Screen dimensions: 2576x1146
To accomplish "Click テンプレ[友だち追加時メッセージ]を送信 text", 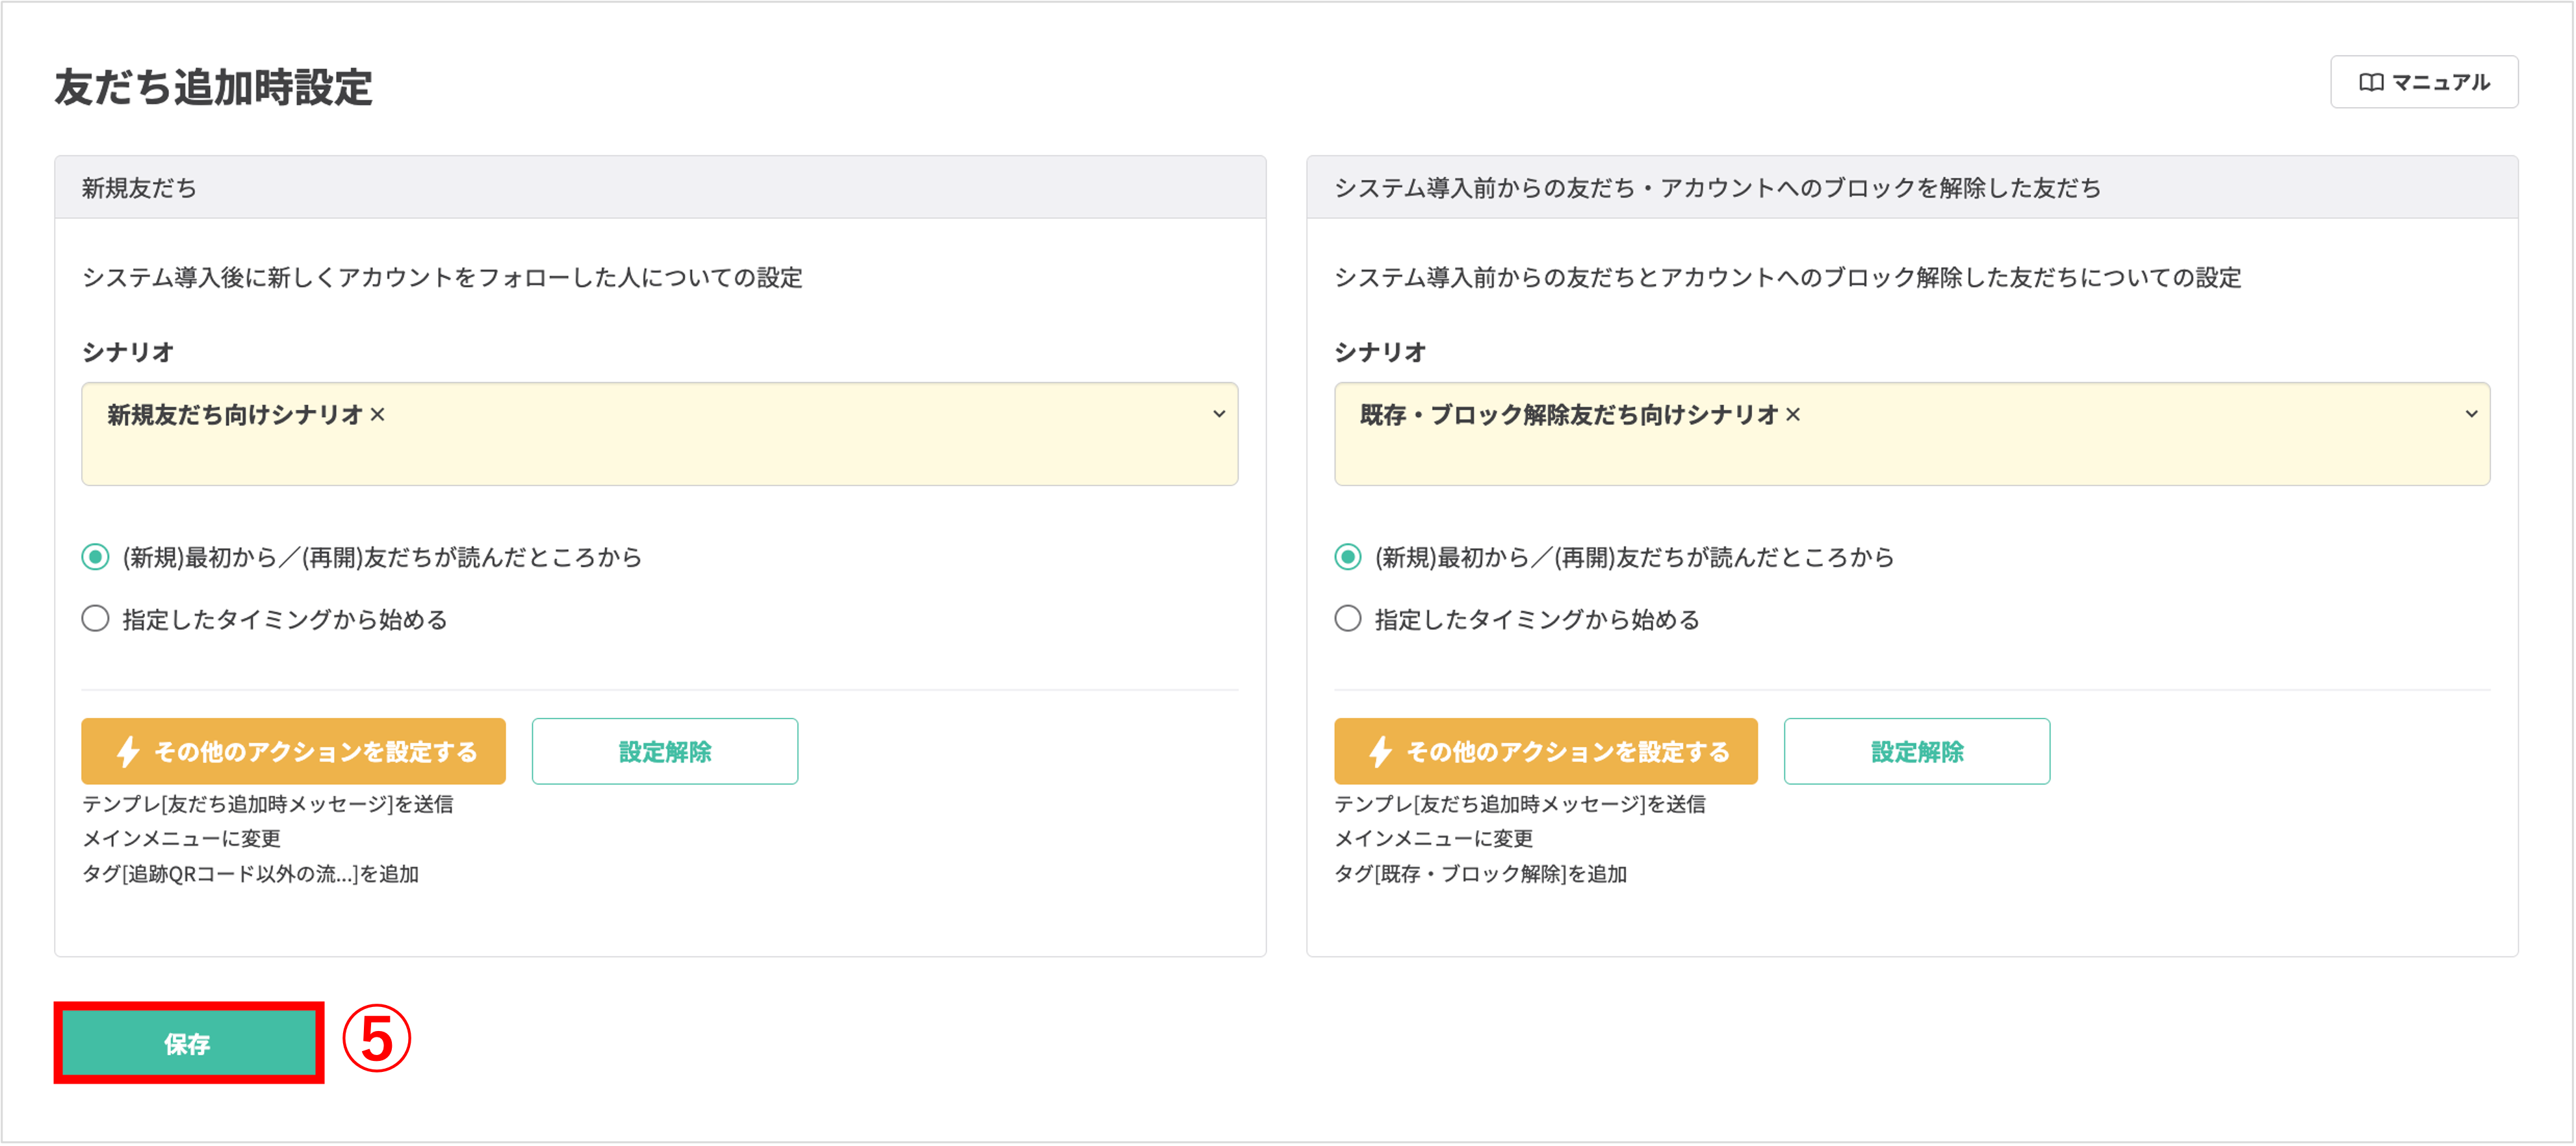I will click(268, 804).
